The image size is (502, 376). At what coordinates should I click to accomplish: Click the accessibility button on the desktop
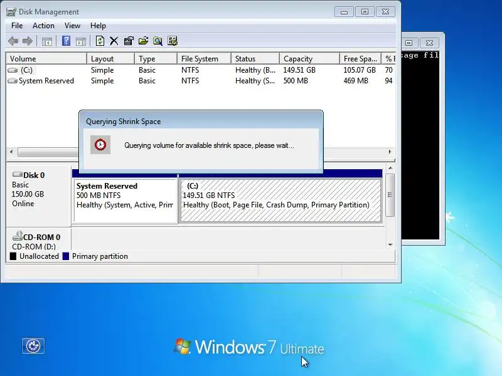click(x=33, y=346)
